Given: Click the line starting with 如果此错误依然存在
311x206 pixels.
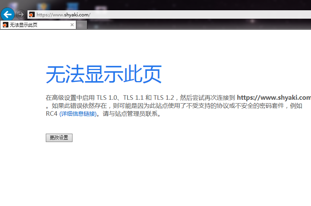Looking at the screenshot, I should click(174, 106).
